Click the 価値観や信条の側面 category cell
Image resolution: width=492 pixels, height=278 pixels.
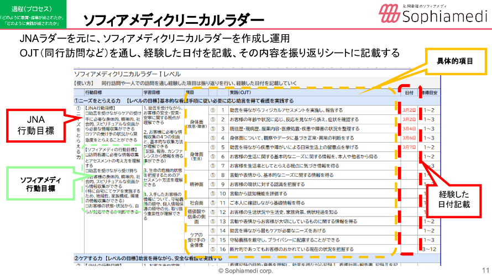[196, 217]
